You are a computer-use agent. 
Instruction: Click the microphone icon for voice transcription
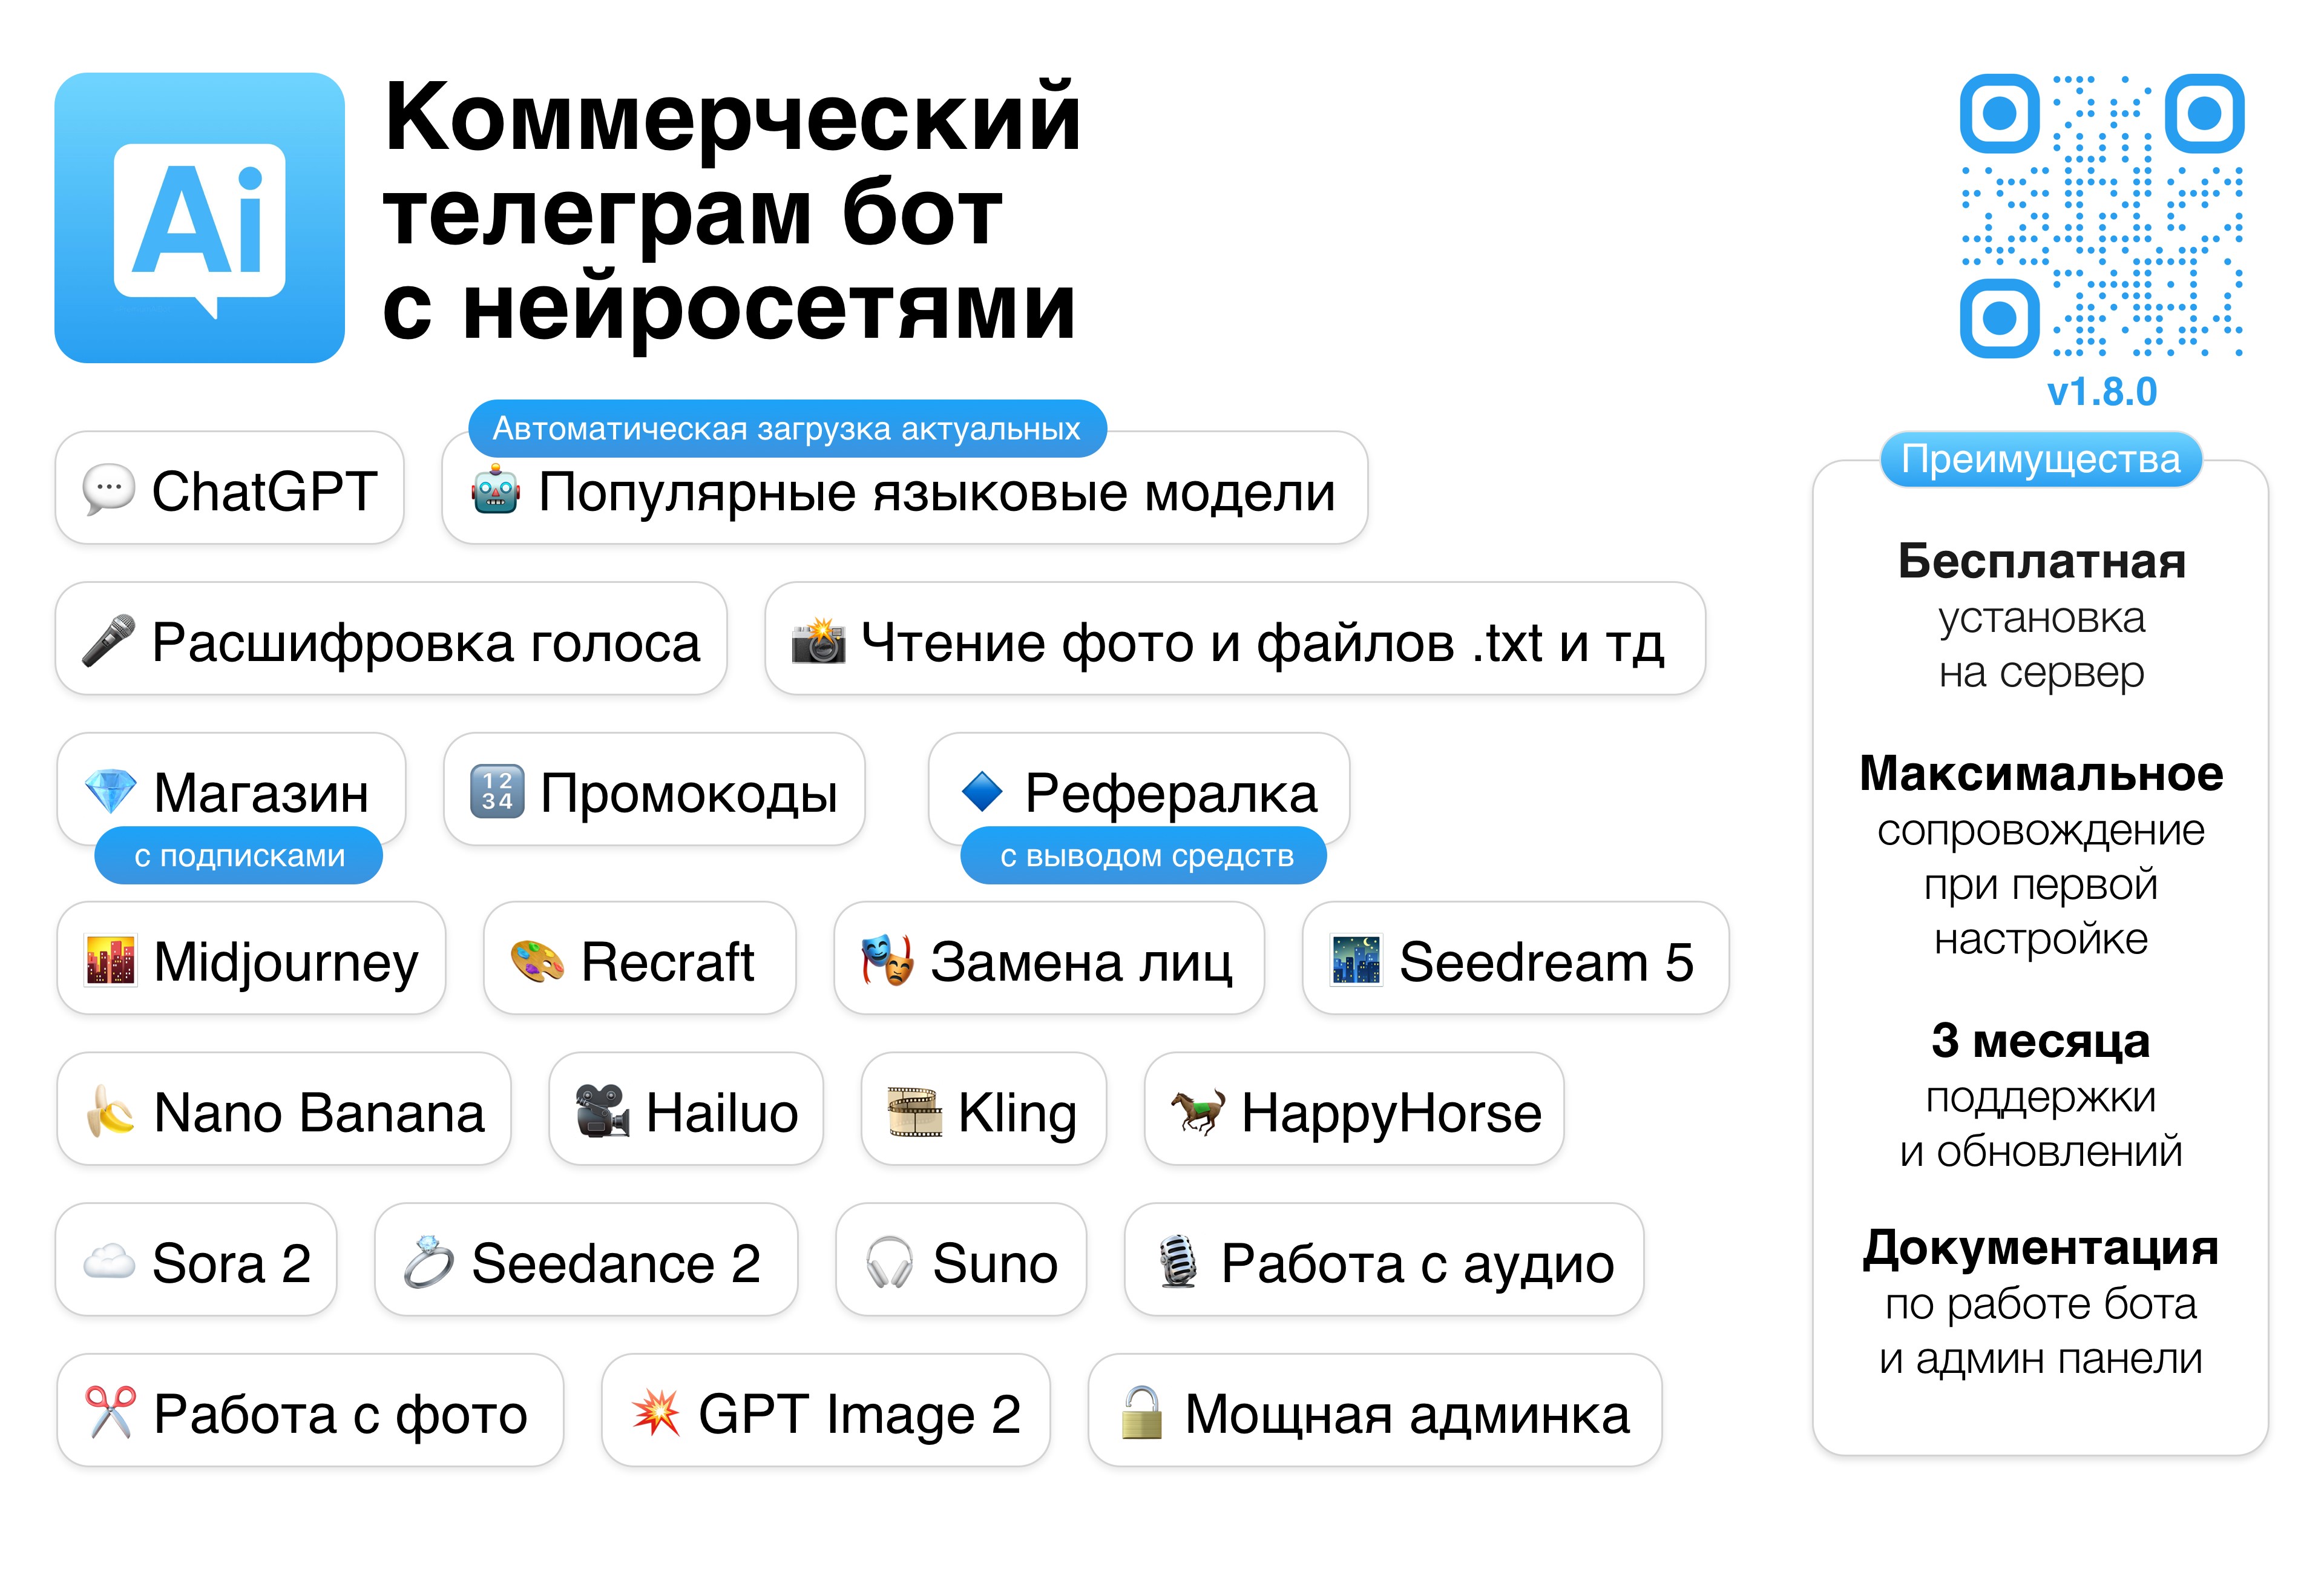108,640
